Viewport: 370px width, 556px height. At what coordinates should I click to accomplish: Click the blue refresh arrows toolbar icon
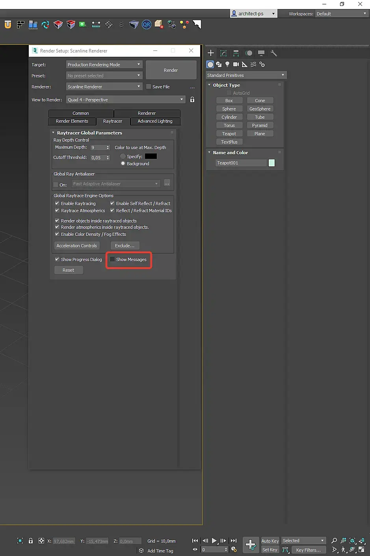click(46, 24)
